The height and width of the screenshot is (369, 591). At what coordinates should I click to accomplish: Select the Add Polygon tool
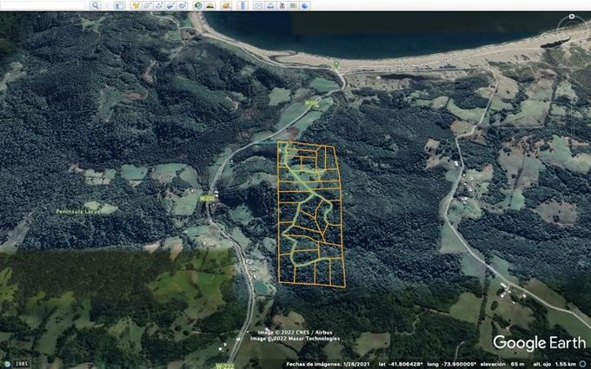point(147,5)
